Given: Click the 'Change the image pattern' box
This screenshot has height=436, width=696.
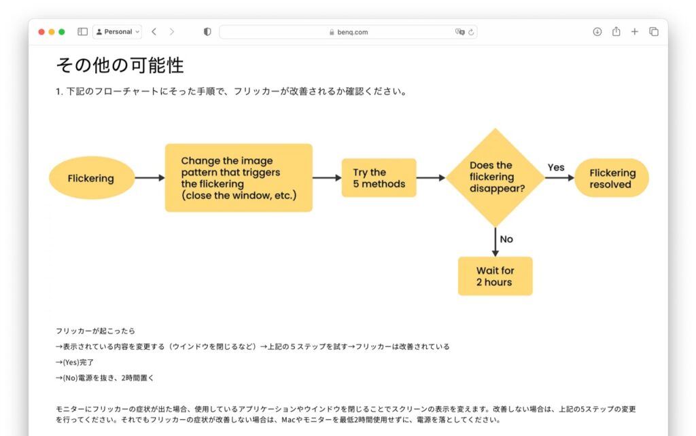Looking at the screenshot, I should tap(239, 177).
